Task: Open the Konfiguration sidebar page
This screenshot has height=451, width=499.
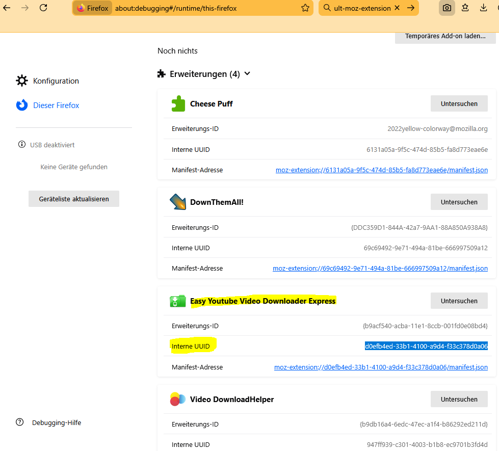Action: click(x=56, y=81)
